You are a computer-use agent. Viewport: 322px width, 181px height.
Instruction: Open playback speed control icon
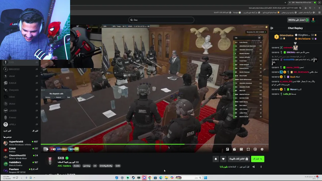click(x=255, y=149)
